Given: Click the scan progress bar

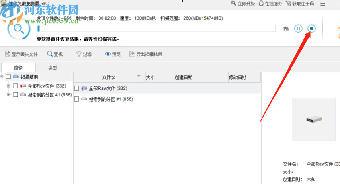Looking at the screenshot, I should point(156,29).
